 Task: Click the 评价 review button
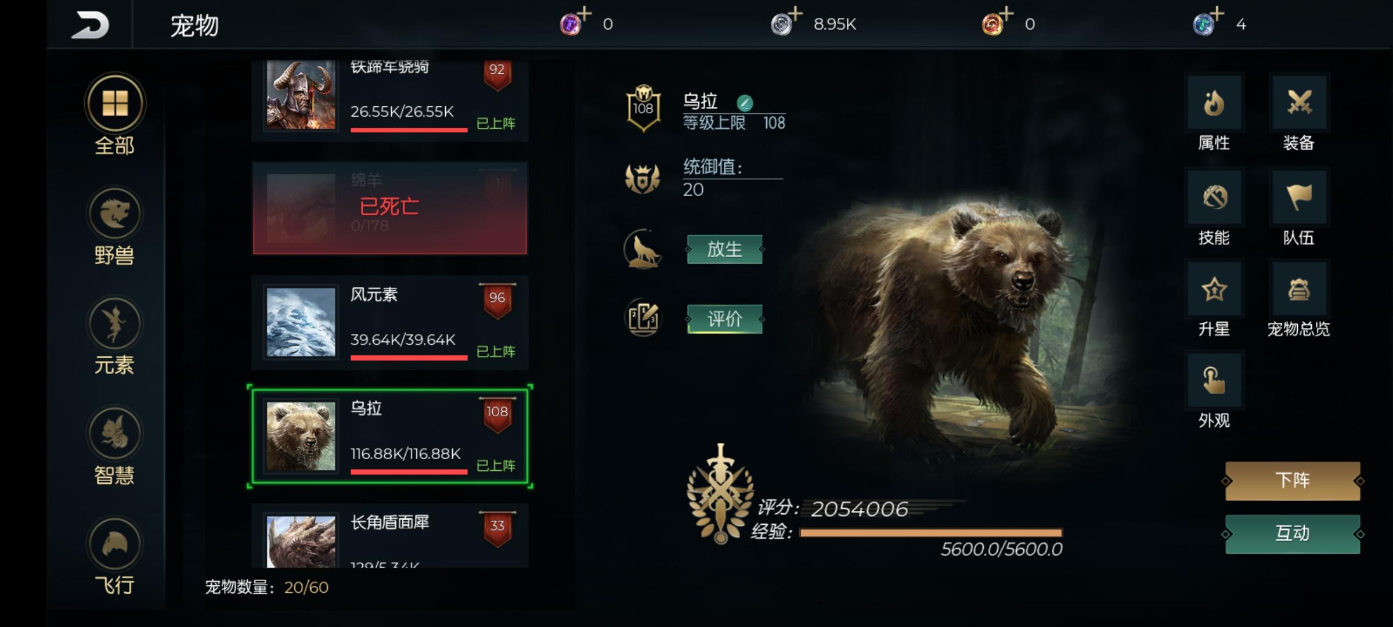724,319
